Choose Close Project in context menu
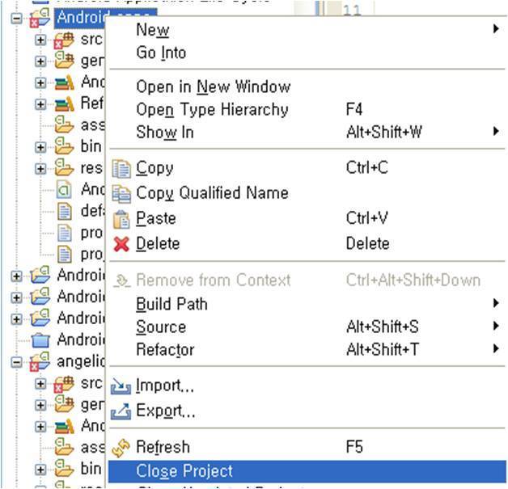508x489 pixels. point(307,471)
